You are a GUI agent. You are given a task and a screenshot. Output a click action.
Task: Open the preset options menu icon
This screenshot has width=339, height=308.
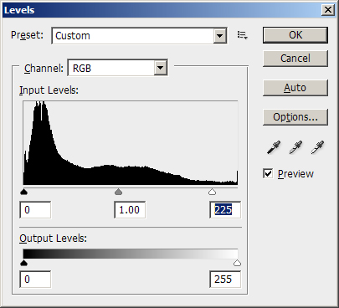242,35
